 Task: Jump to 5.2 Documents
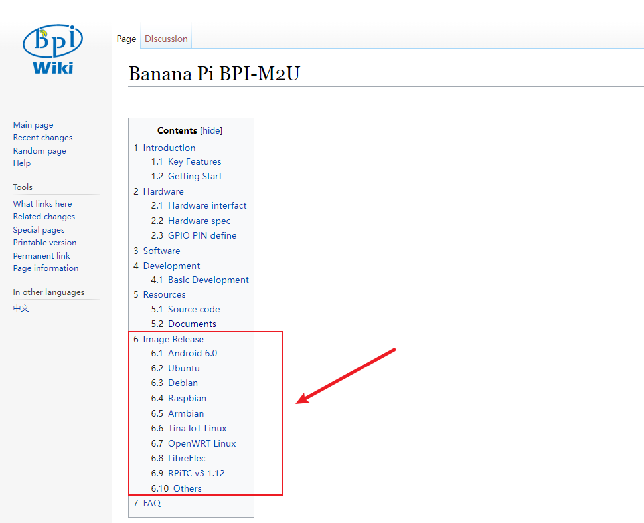pos(184,324)
